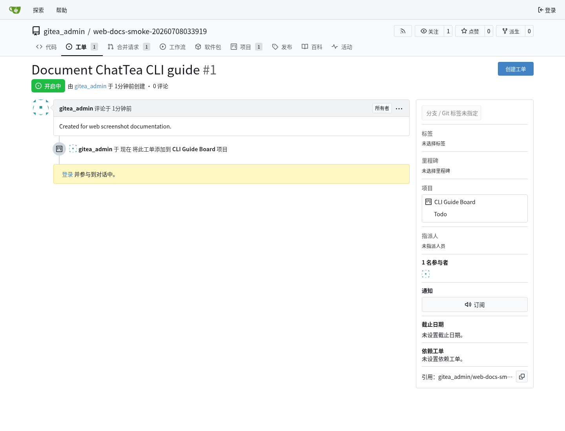Screen dimensions: 565x431
Task: Open the CLI Guide Board project link
Action: coord(455,202)
